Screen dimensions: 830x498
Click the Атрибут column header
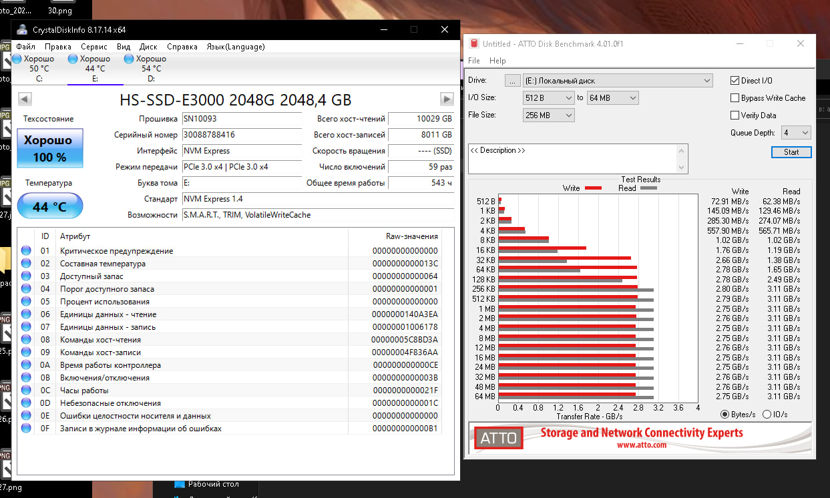(x=75, y=236)
